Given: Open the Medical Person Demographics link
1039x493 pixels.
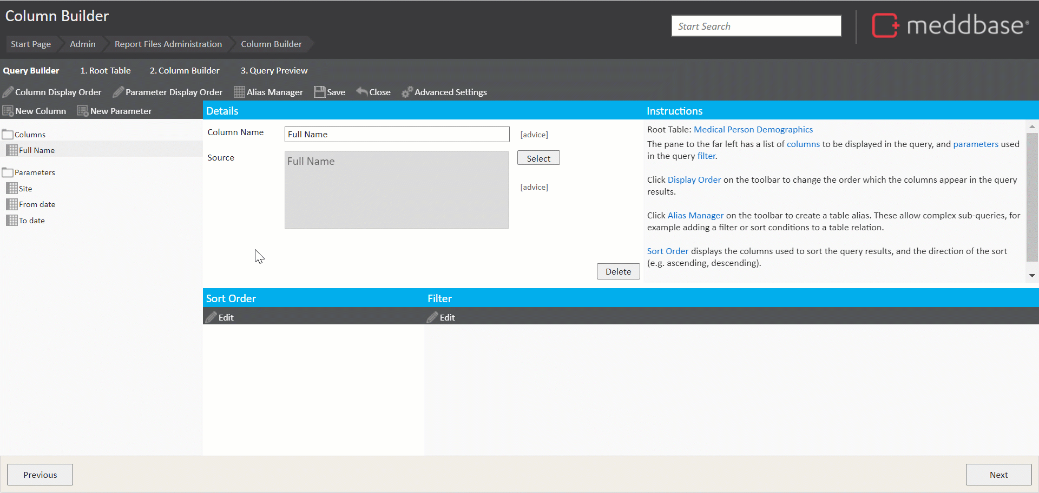Looking at the screenshot, I should 753,130.
